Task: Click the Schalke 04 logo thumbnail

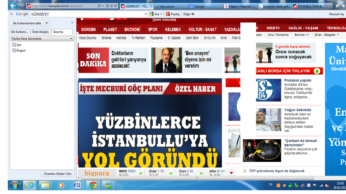Action: 269,90
